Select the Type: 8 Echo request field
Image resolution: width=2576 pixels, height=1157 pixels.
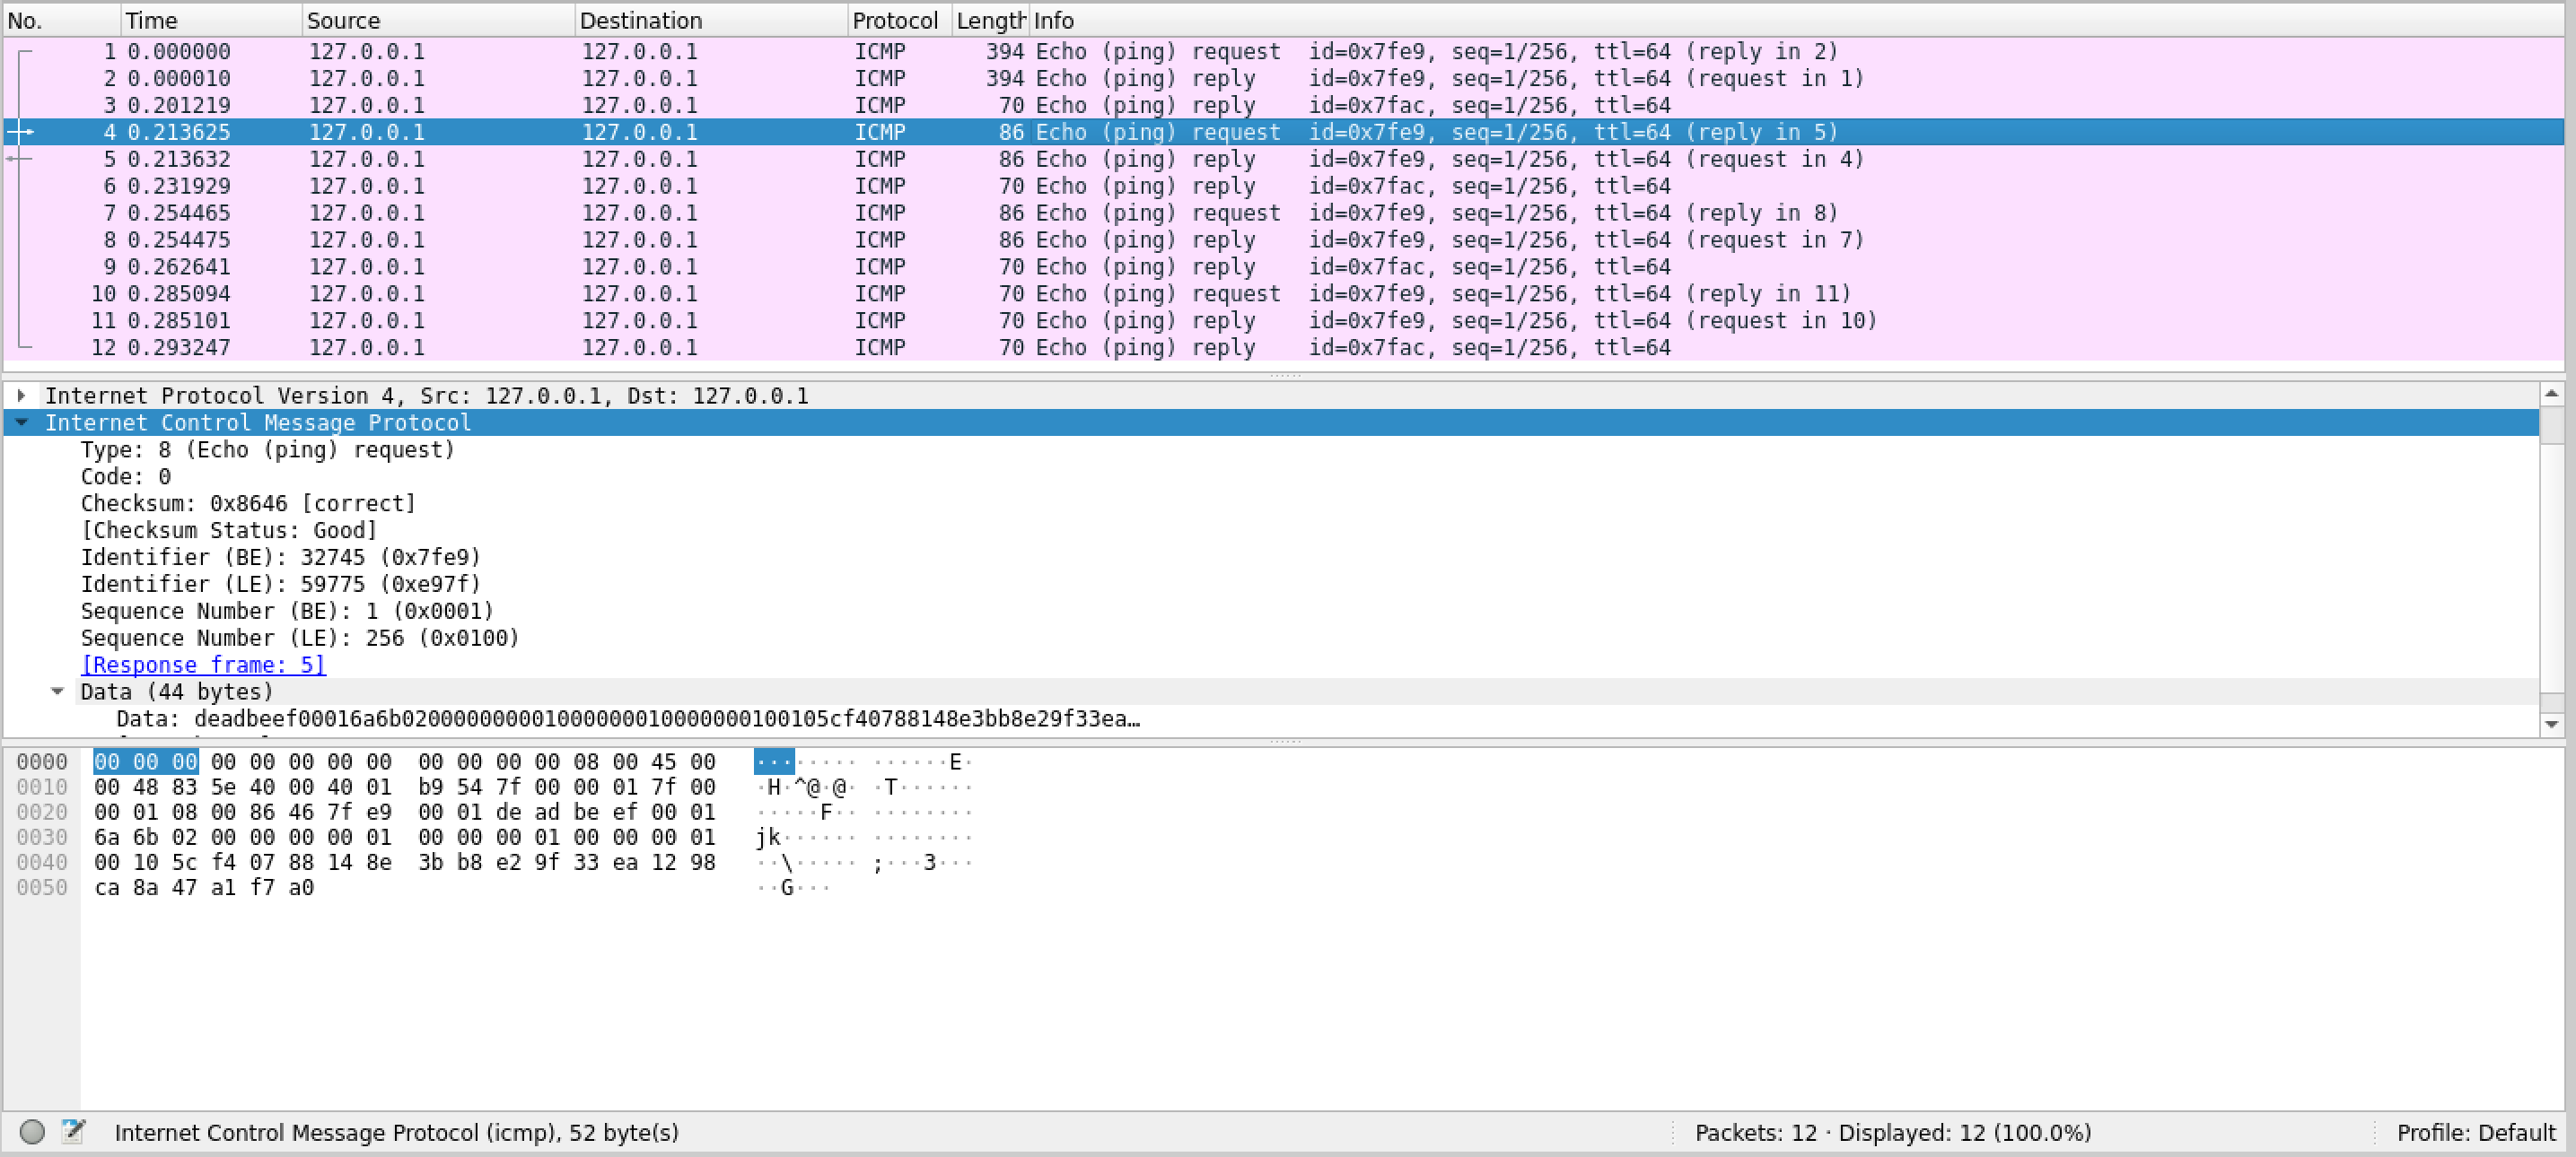point(267,449)
